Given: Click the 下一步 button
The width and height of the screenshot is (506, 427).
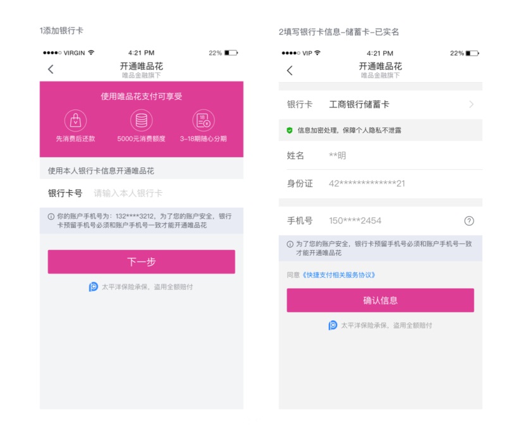Looking at the screenshot, I should tap(141, 262).
